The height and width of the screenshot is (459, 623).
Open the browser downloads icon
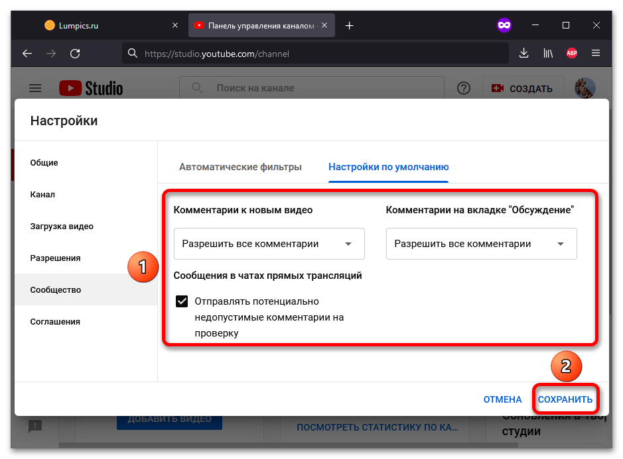[523, 53]
